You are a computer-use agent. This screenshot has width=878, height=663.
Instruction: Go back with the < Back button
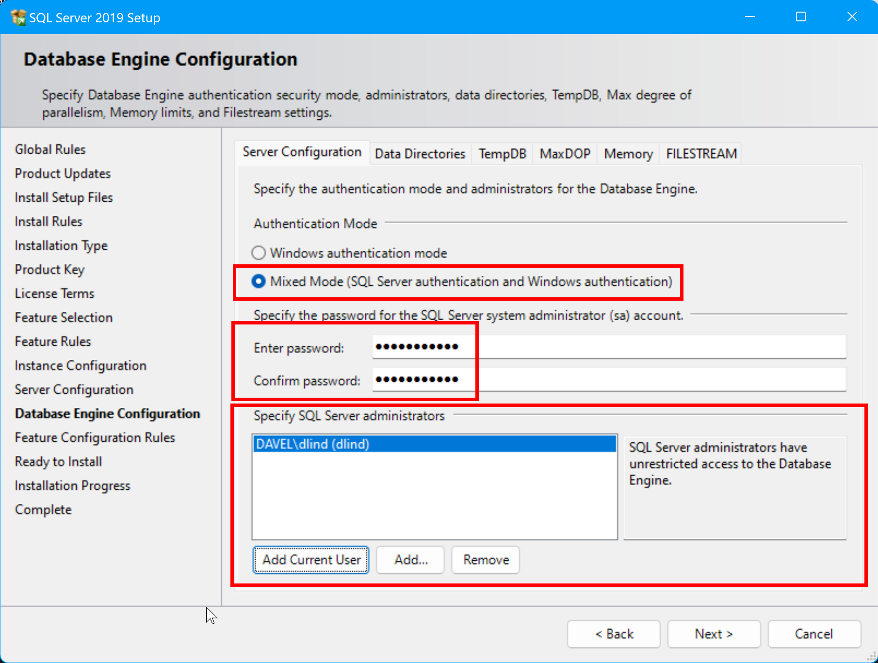pyautogui.click(x=614, y=634)
